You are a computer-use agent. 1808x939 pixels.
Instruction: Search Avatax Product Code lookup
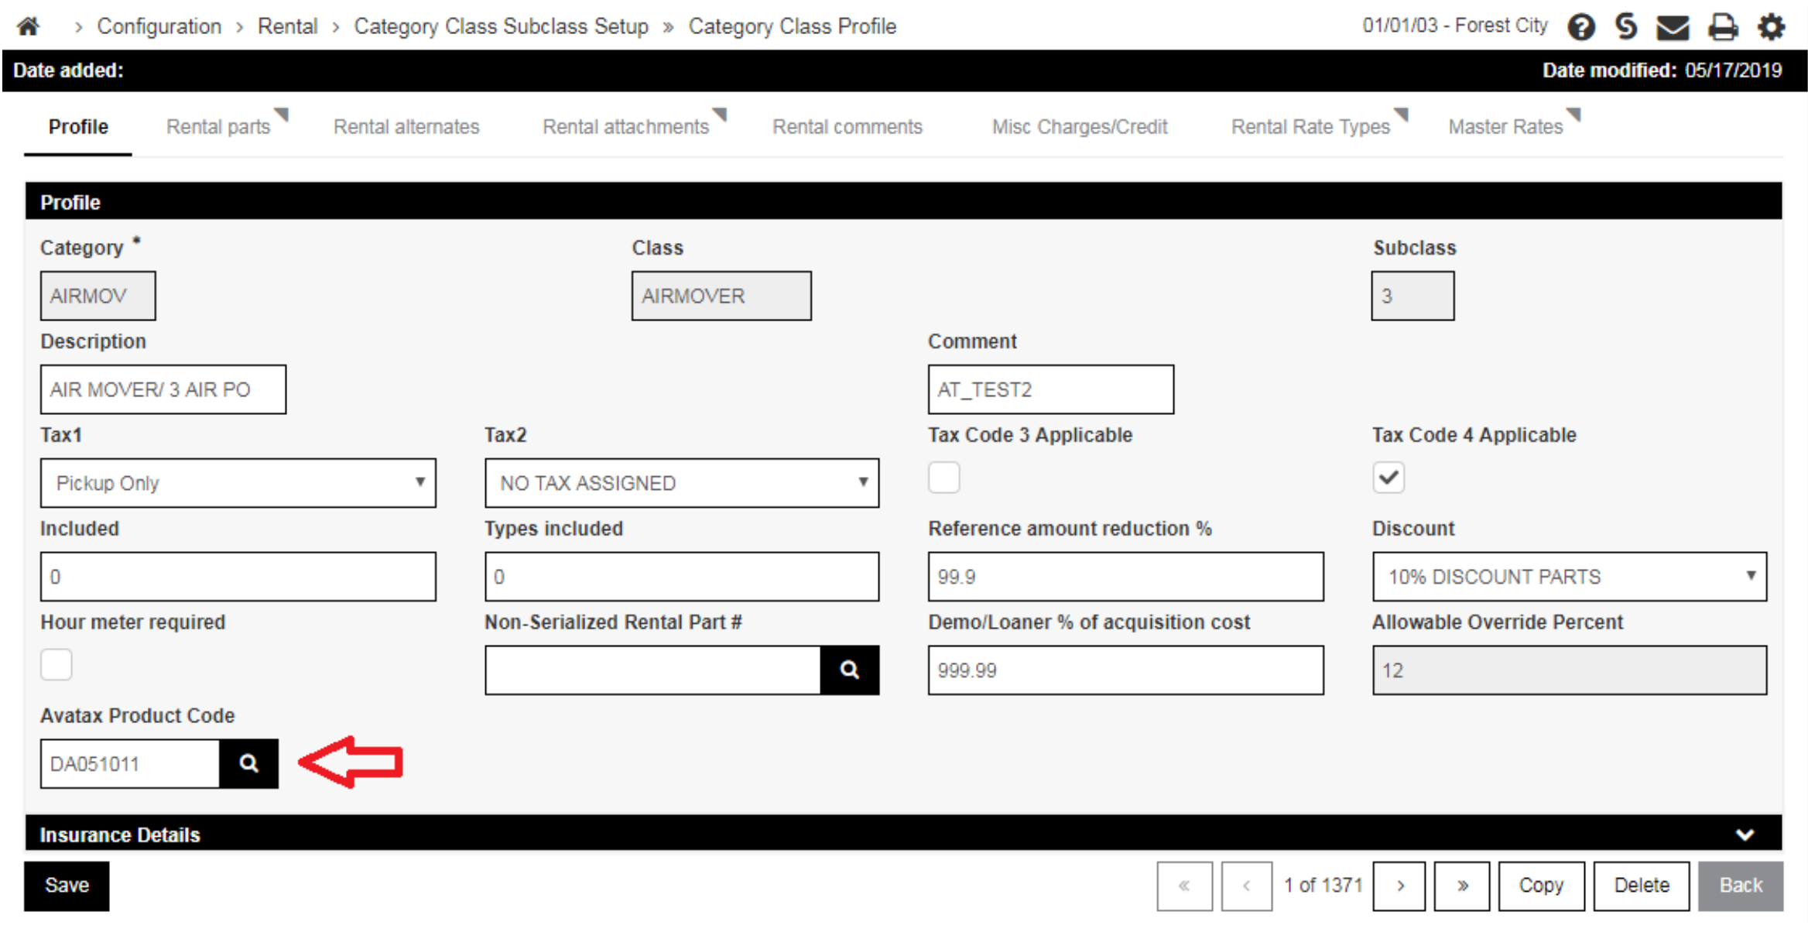pyautogui.click(x=248, y=764)
